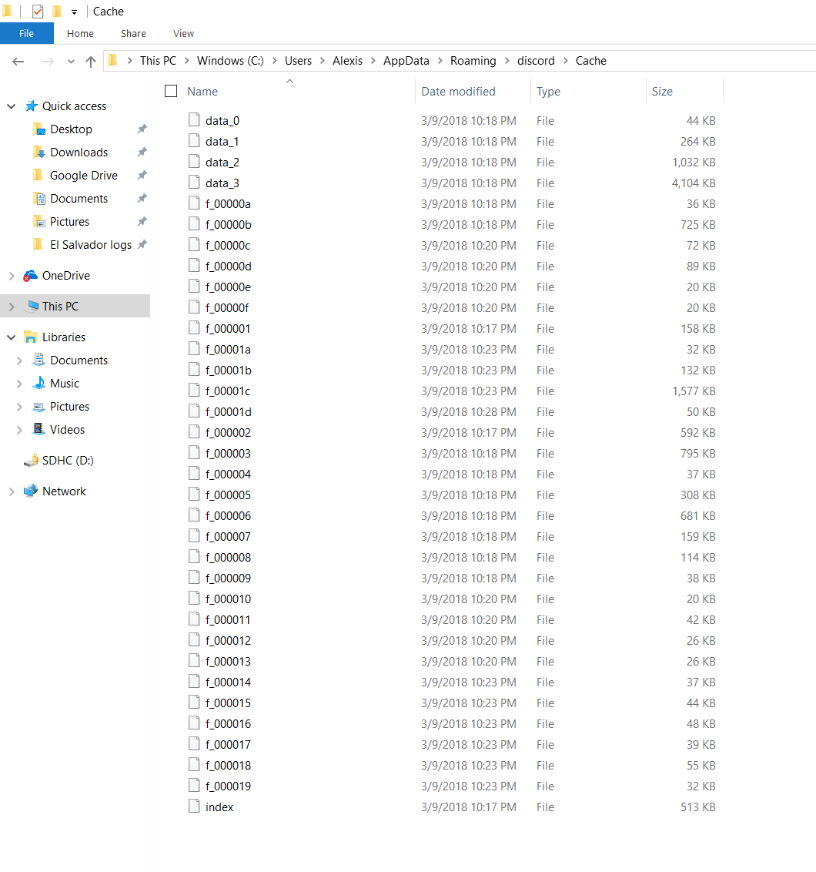Select file named f_000019

228,786
